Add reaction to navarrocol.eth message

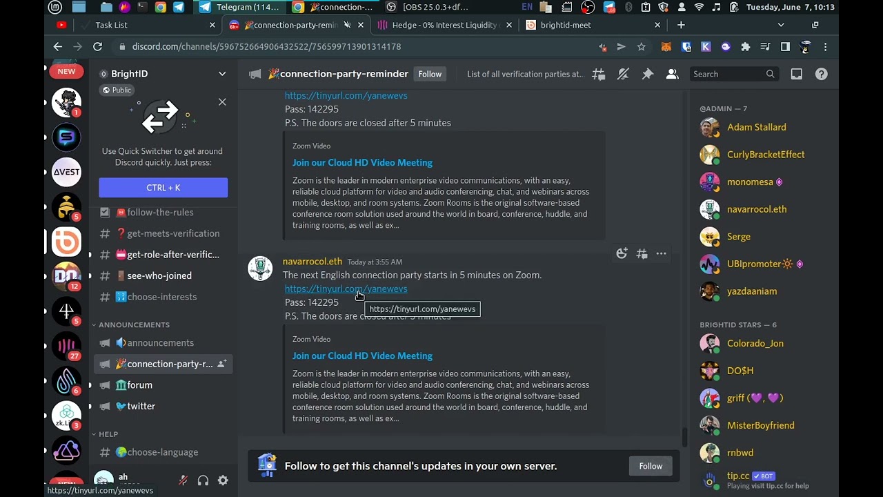point(622,254)
